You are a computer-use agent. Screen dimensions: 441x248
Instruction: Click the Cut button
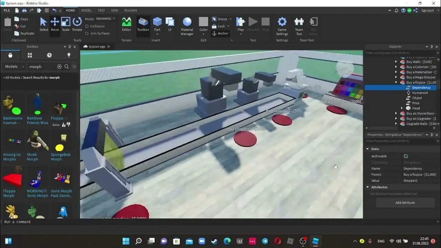[x=20, y=26]
